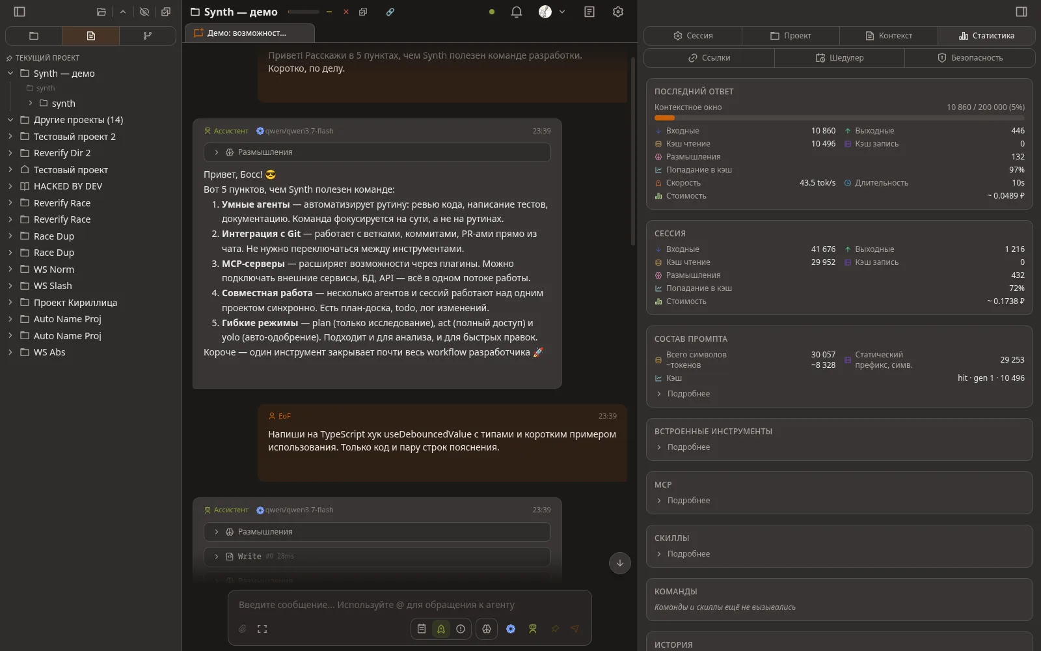1041x651 pixels.
Task: Click the pin icon in the input bar
Action: pos(555,629)
